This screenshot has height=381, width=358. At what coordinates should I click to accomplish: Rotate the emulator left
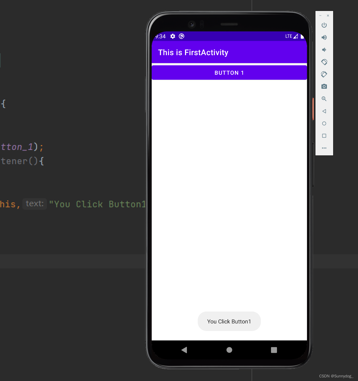324,62
